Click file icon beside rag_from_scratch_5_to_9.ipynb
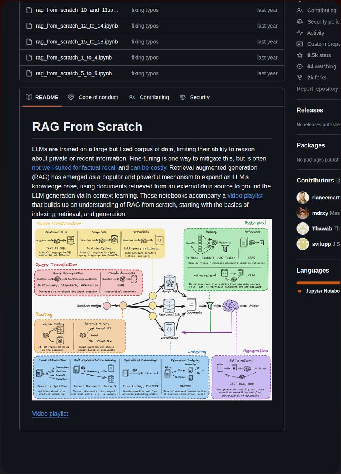The image size is (341, 474). point(29,73)
